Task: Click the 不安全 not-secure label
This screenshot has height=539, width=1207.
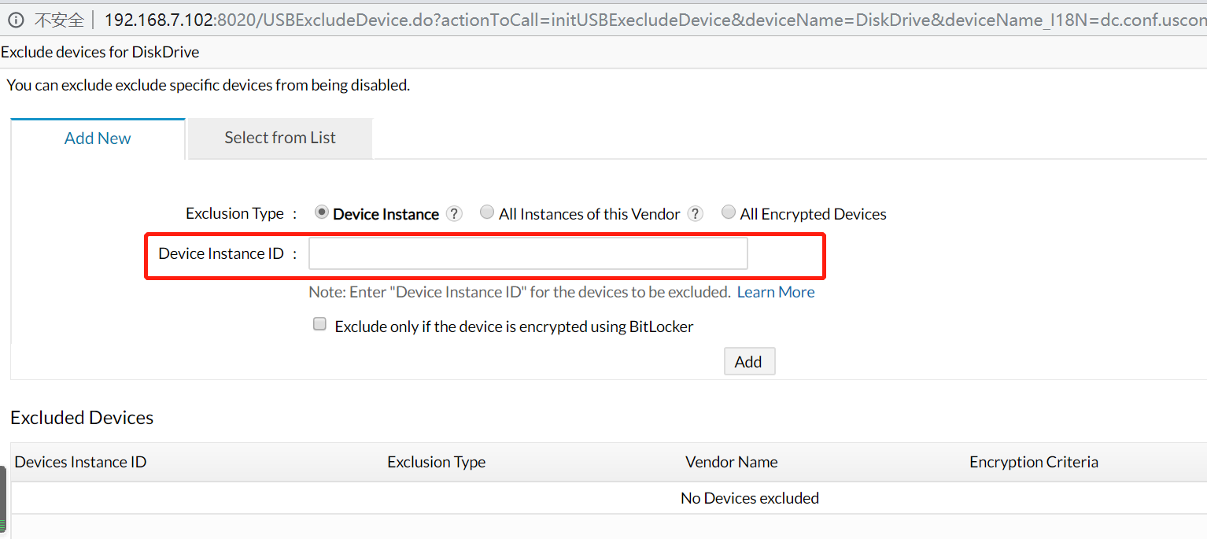Action: (59, 20)
